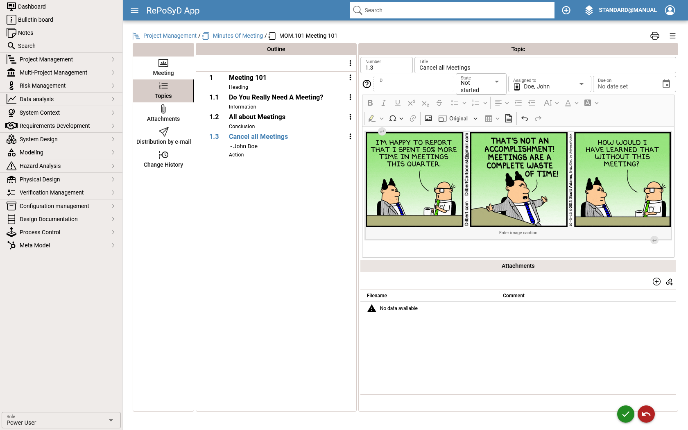688x430 pixels.
Task: Toggle underline formatting
Action: coord(398,103)
